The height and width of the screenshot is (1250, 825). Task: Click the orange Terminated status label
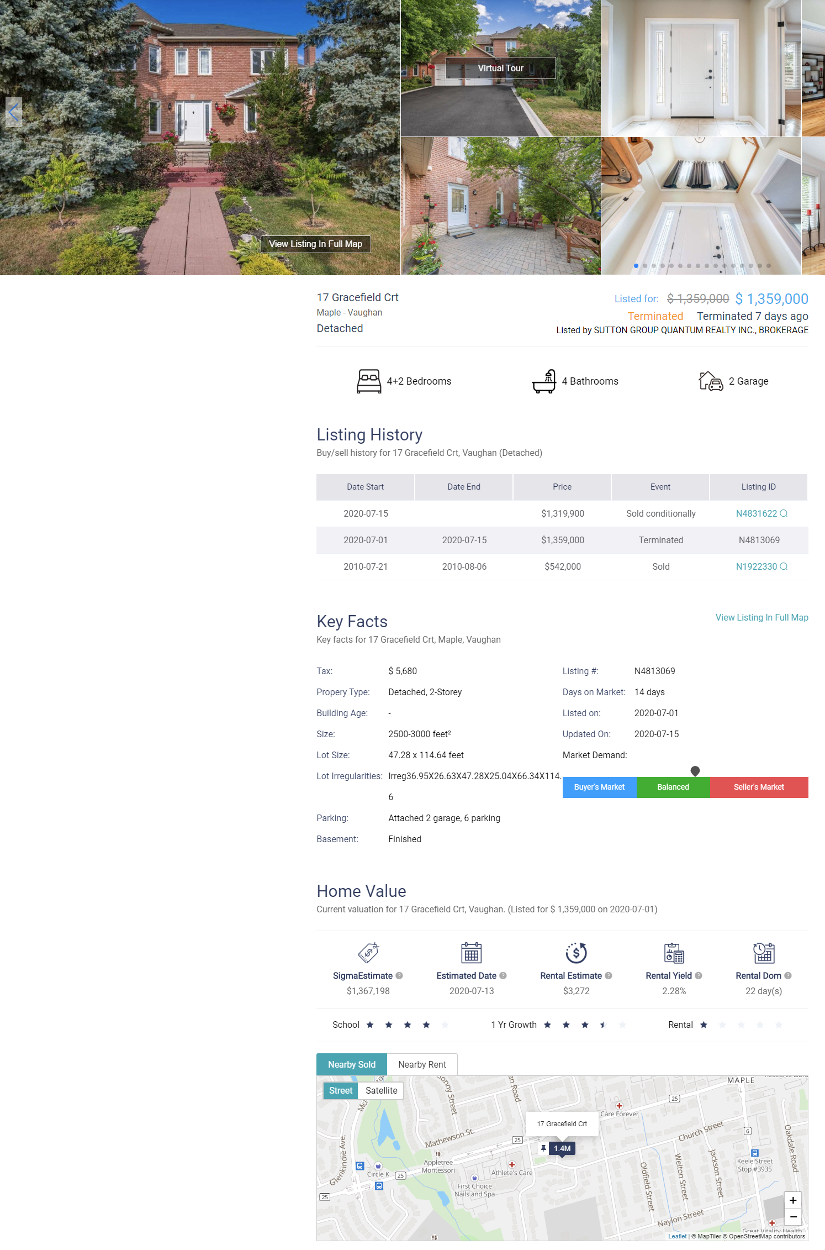tap(655, 316)
